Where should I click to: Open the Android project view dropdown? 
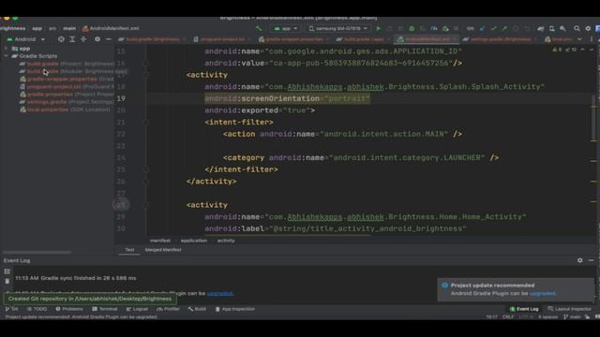point(25,39)
